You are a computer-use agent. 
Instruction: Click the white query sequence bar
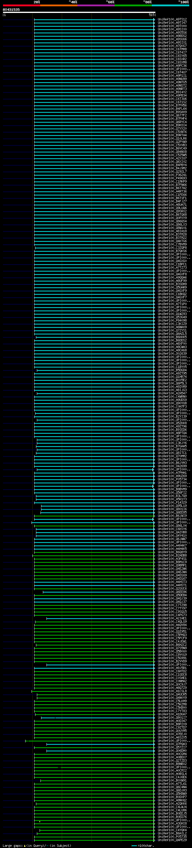(x=79, y=12)
